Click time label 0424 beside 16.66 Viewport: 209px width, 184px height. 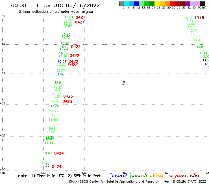[59, 153]
